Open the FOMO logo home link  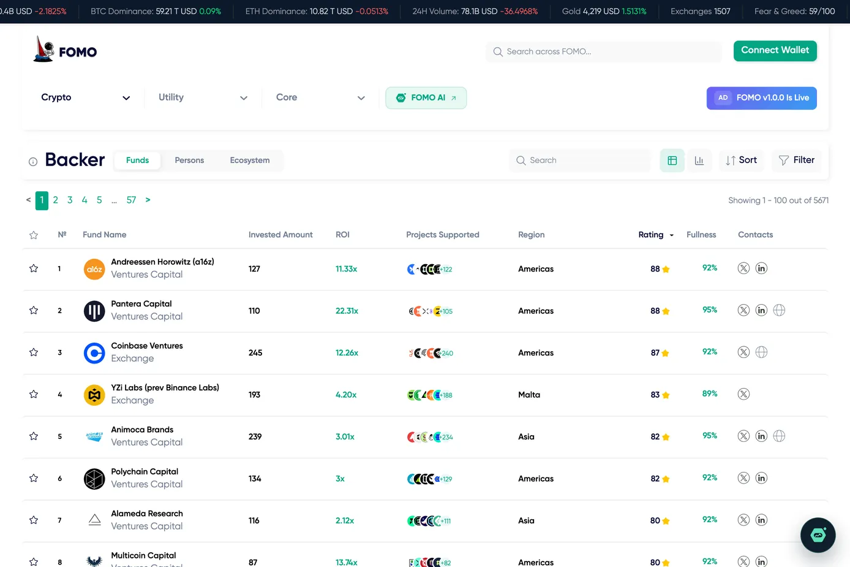tap(65, 50)
